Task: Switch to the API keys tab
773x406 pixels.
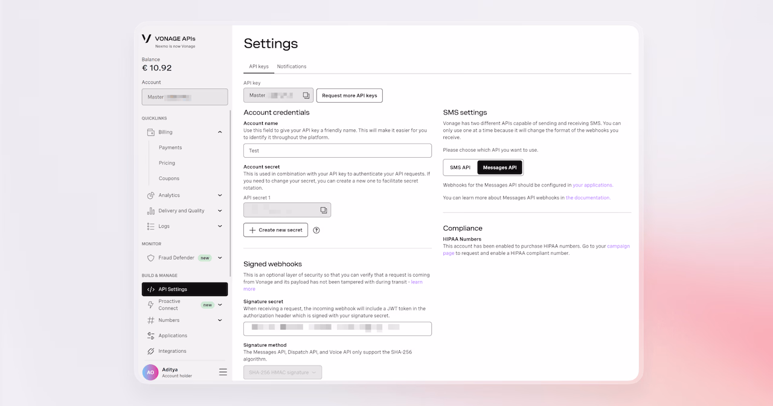Action: [x=259, y=66]
